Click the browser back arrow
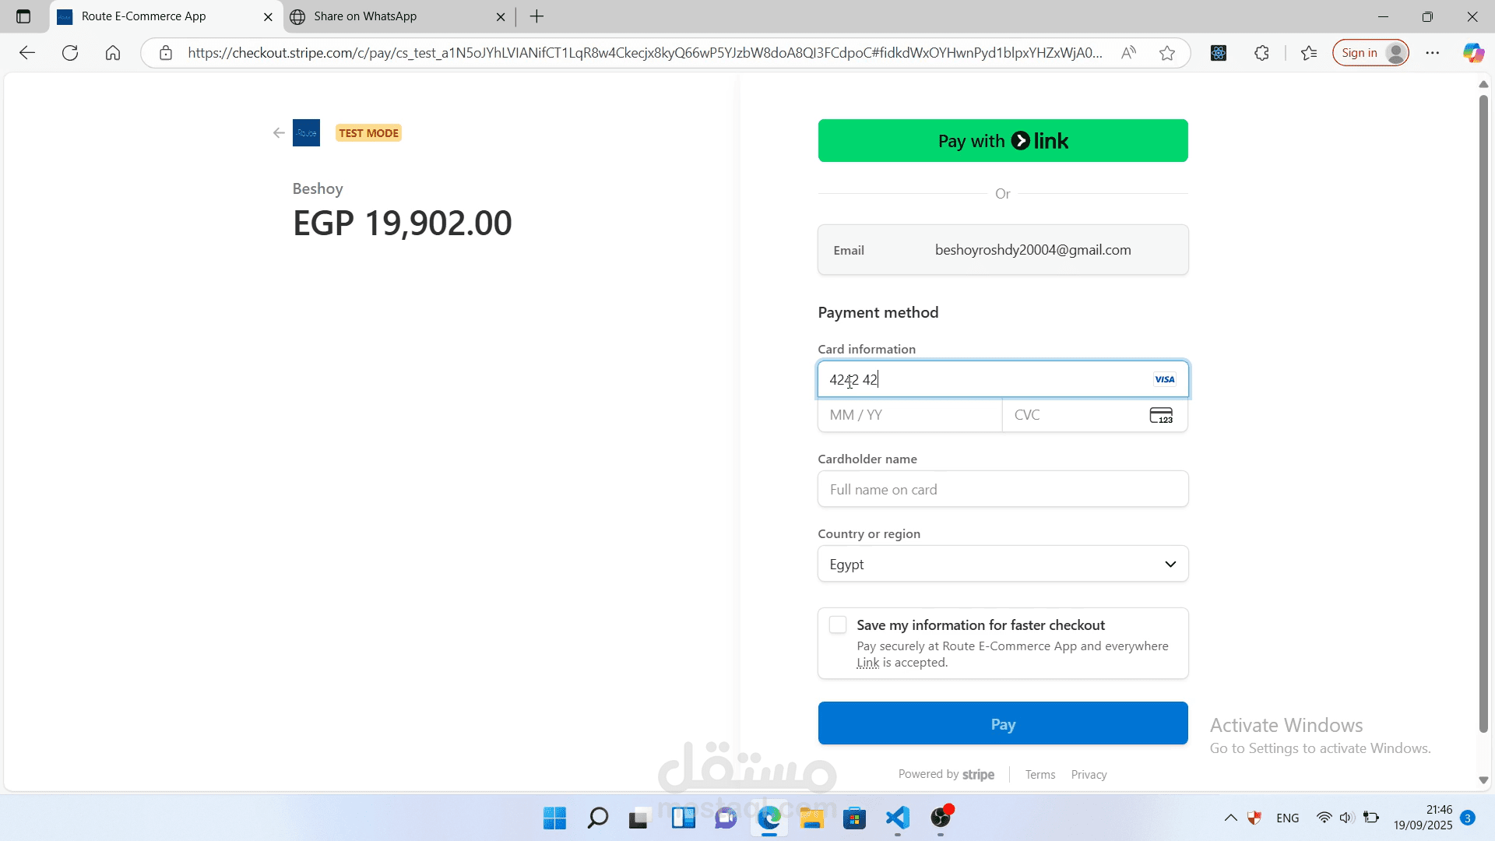1495x841 pixels. pos(27,53)
